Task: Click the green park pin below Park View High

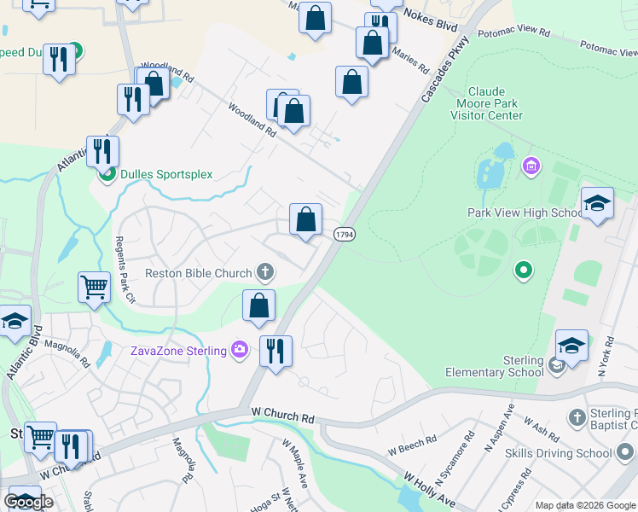Action: point(524,271)
